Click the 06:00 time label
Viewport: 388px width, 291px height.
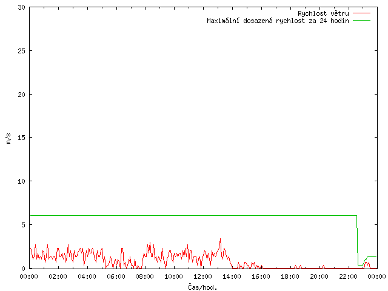pyautogui.click(x=116, y=276)
